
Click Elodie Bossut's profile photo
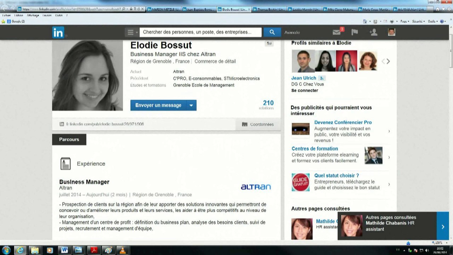point(87,75)
